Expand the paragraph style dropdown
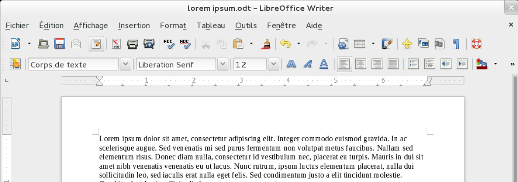Viewport: 518px width, 182px height. click(125, 65)
